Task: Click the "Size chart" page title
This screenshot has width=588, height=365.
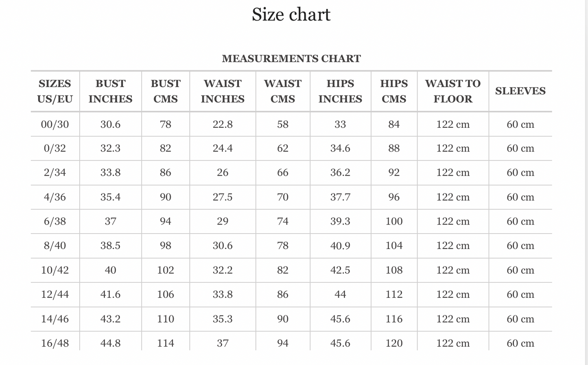Action: point(291,15)
